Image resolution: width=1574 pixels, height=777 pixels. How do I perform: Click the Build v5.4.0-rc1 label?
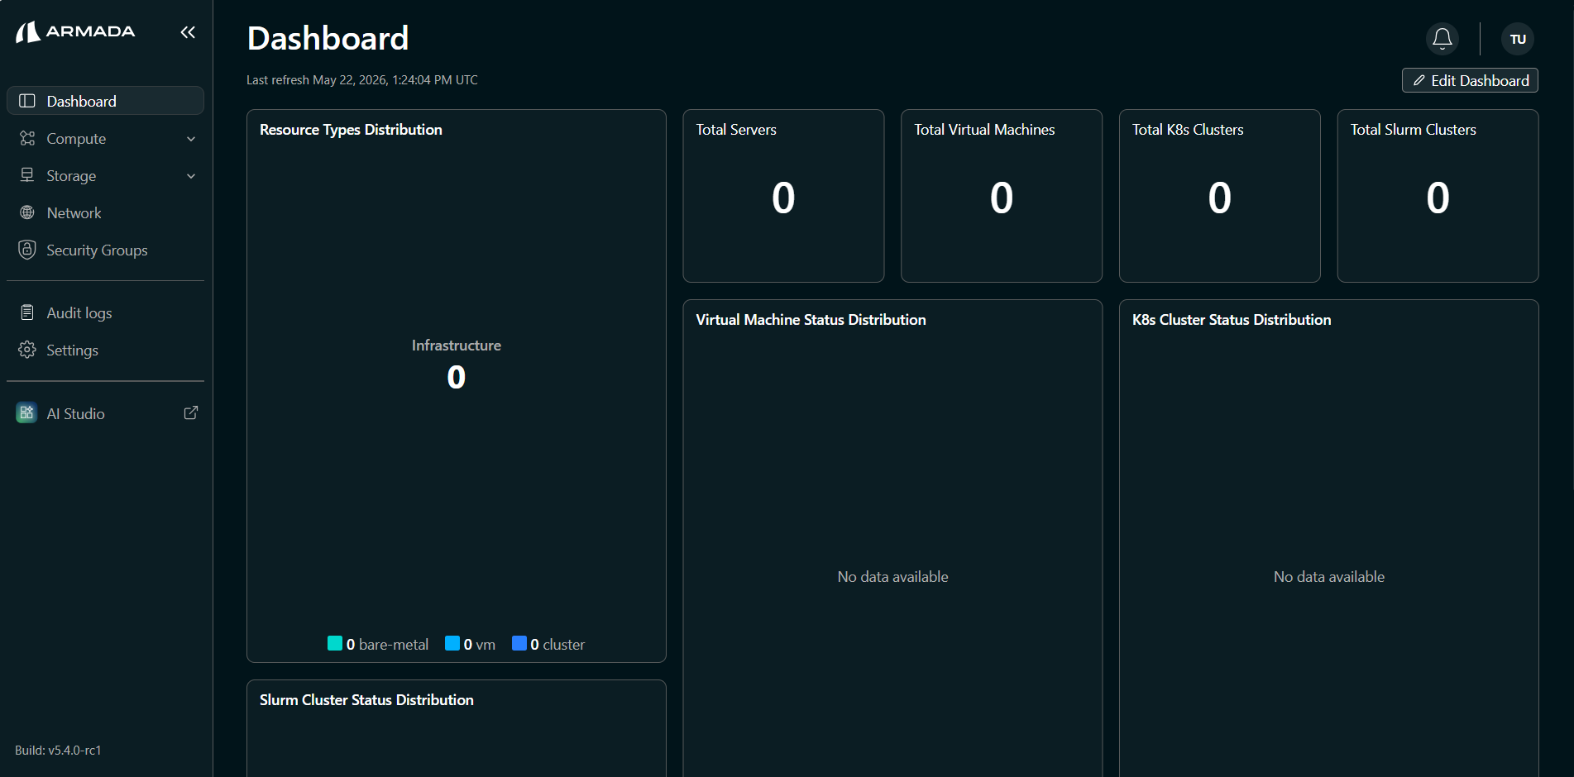(x=58, y=751)
